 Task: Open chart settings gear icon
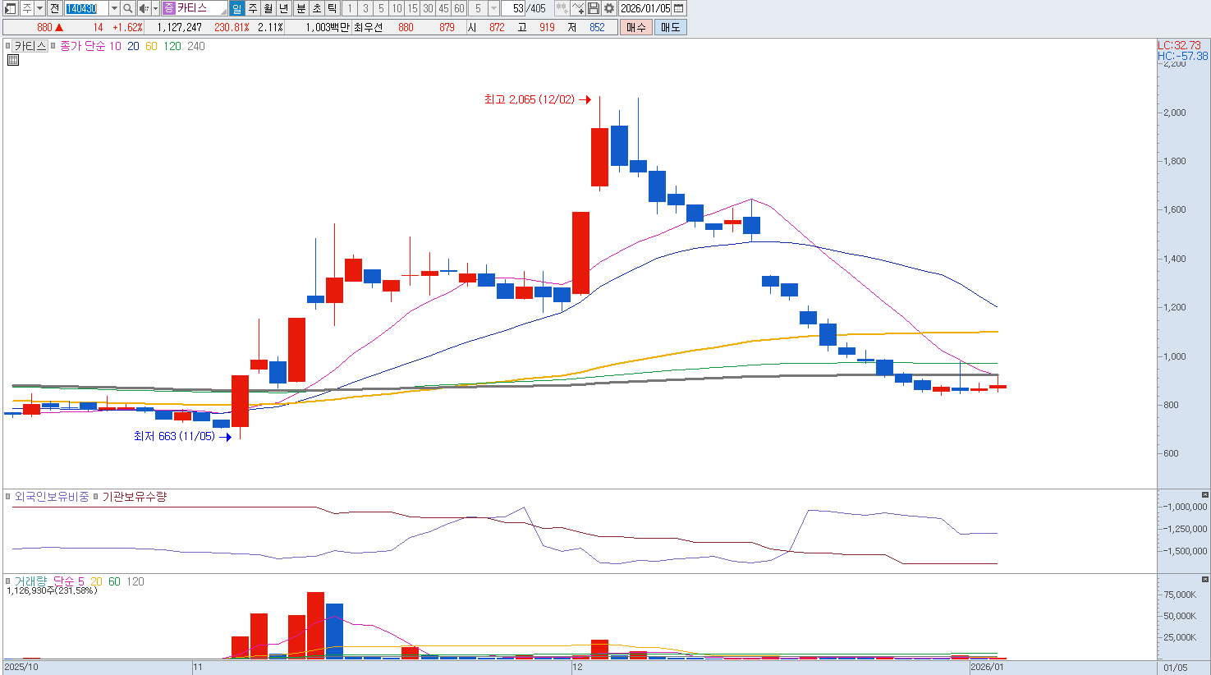pyautogui.click(x=609, y=8)
